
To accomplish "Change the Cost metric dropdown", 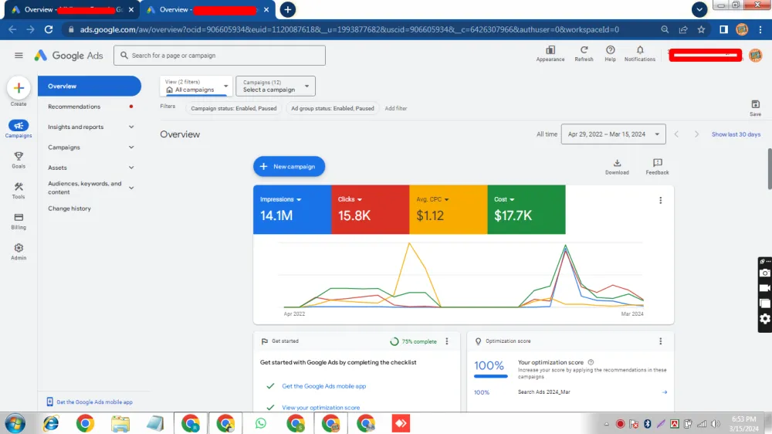I will pos(504,199).
